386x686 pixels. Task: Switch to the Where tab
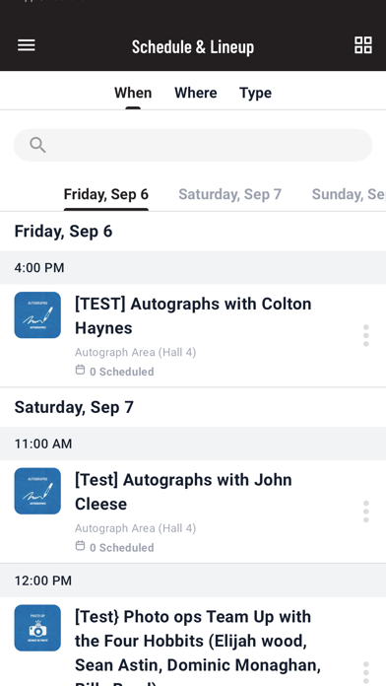coord(195,93)
